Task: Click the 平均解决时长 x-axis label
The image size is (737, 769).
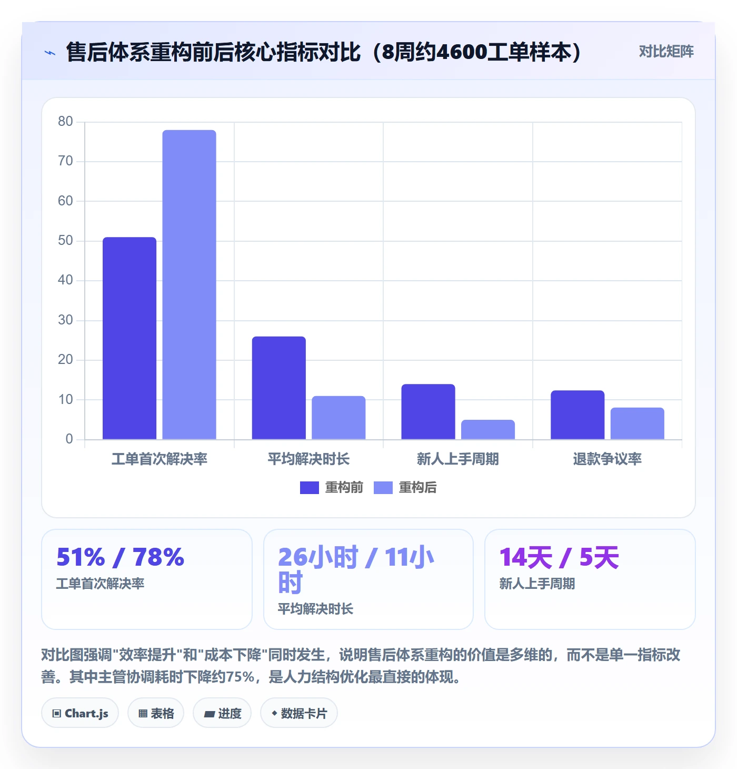Action: pos(308,459)
